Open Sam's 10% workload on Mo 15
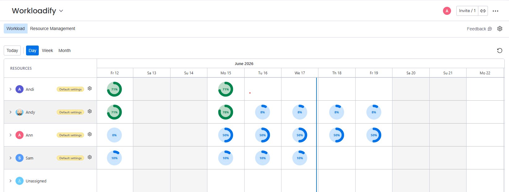The width and height of the screenshot is (509, 192). click(x=226, y=158)
